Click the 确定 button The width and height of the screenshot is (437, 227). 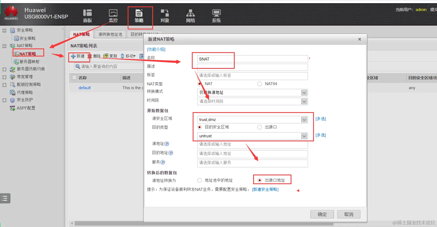click(322, 214)
